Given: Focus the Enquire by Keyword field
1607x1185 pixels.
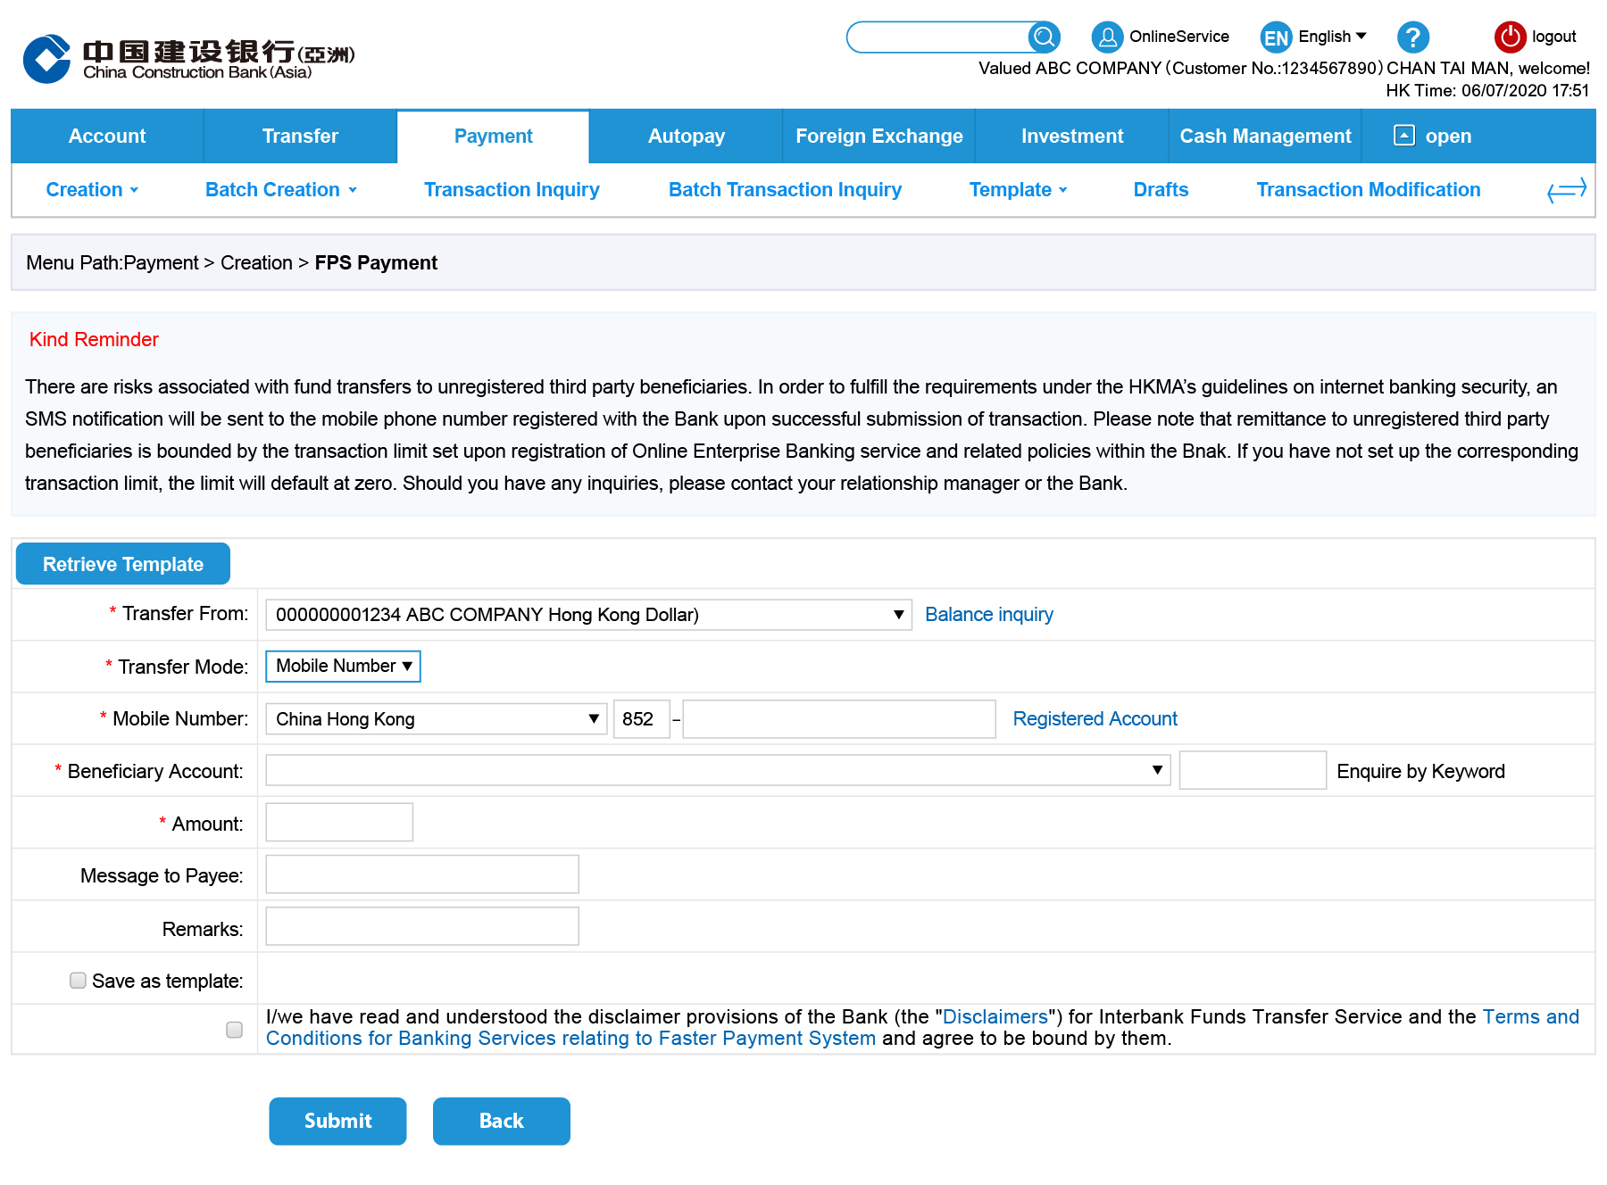Looking at the screenshot, I should pos(1253,770).
